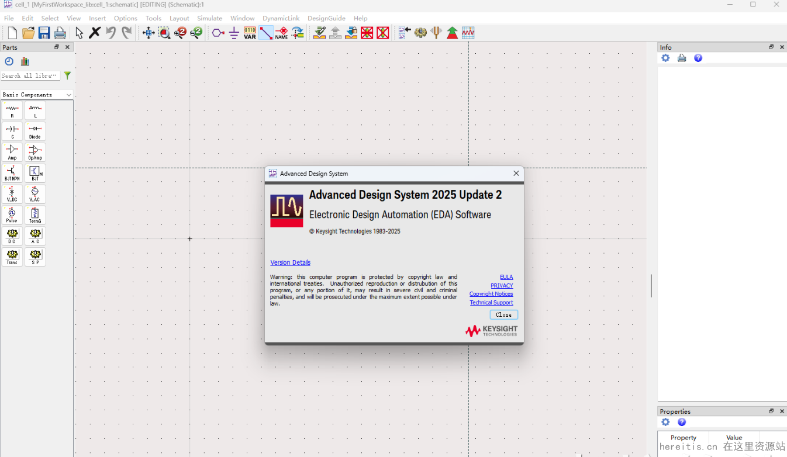
Task: Place a Pulse source component
Action: pyautogui.click(x=12, y=215)
